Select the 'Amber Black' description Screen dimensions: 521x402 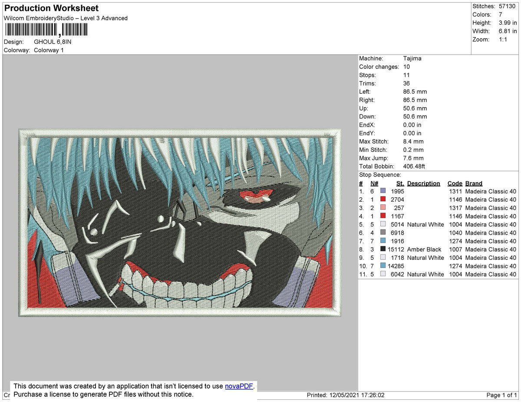pos(424,249)
